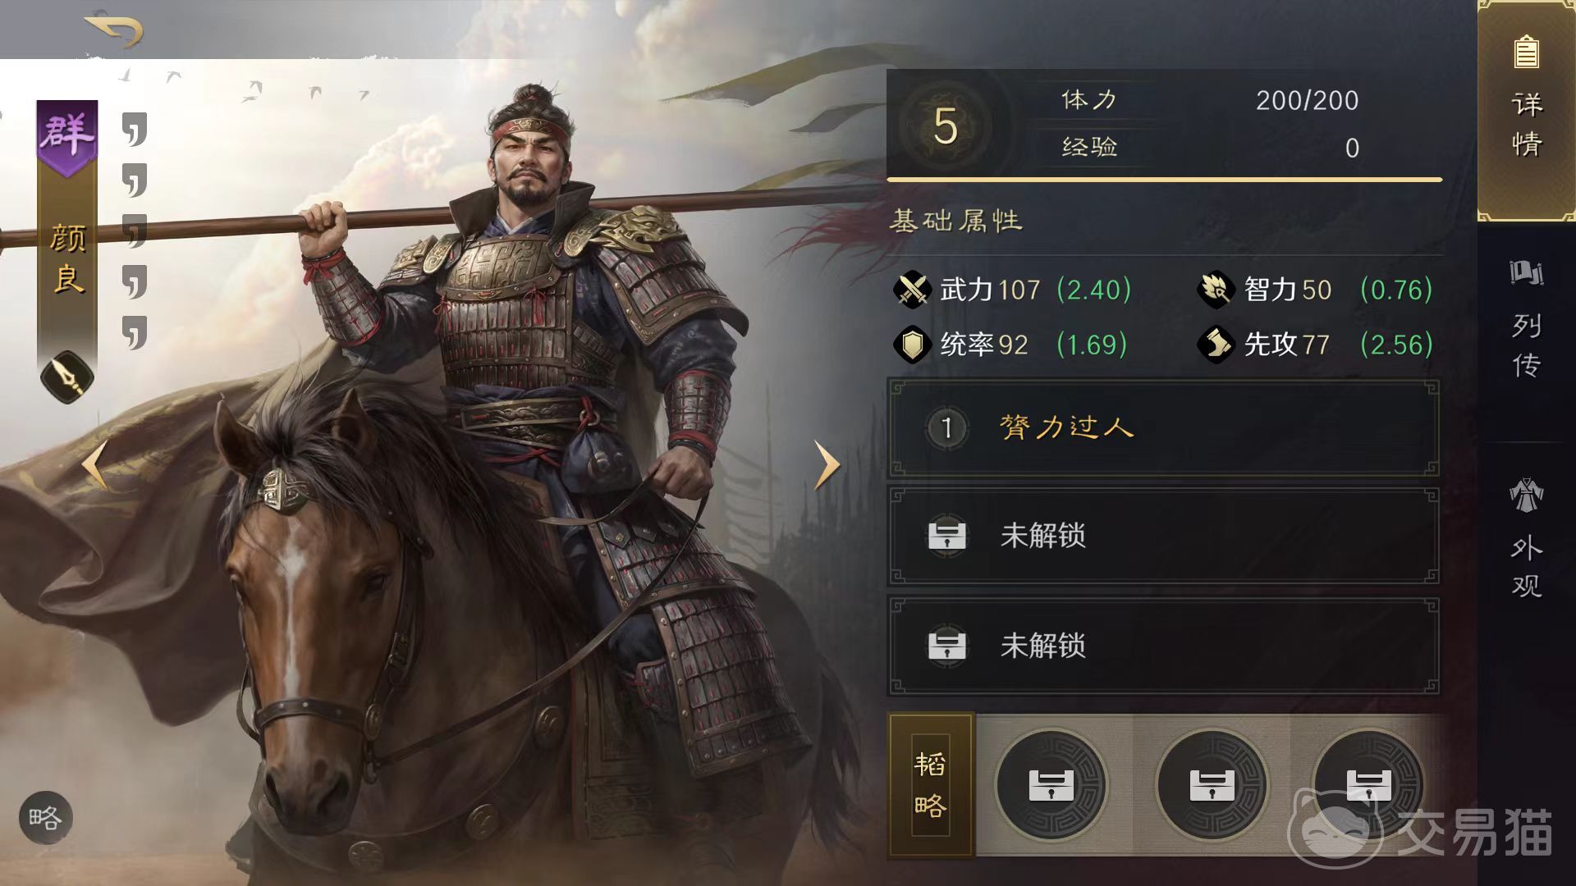Screen dimensions: 1576x886
Task: Tap the round 略 button
Action: pos(46,818)
